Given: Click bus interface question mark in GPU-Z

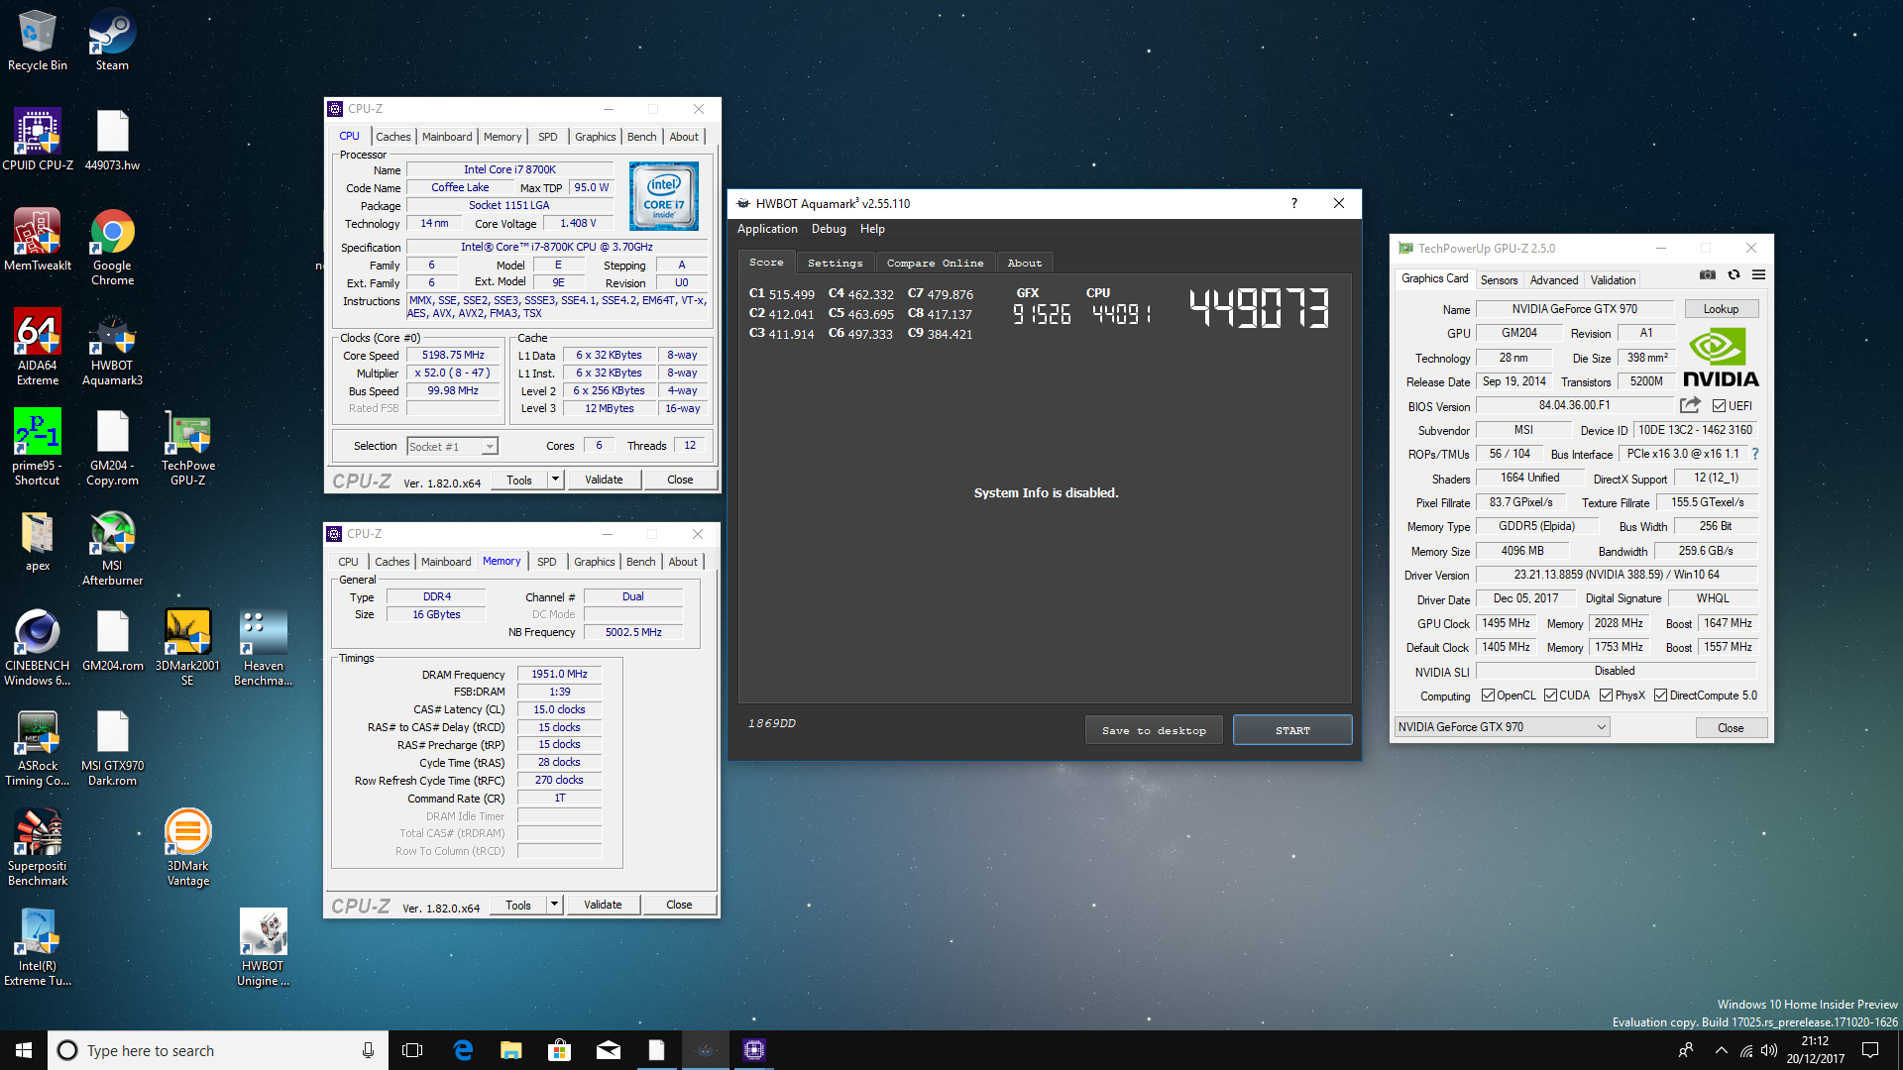Looking at the screenshot, I should click(x=1754, y=454).
